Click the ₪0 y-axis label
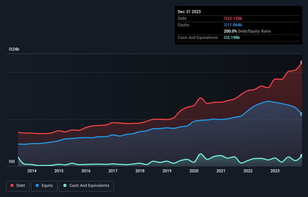 point(12,161)
